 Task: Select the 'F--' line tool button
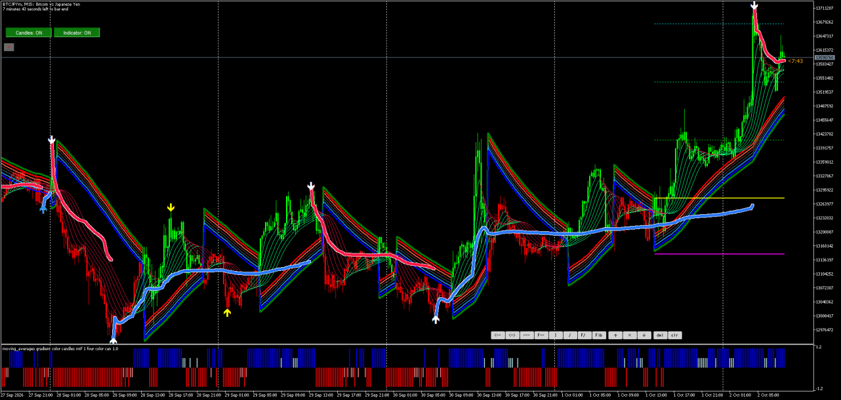pyautogui.click(x=541, y=335)
